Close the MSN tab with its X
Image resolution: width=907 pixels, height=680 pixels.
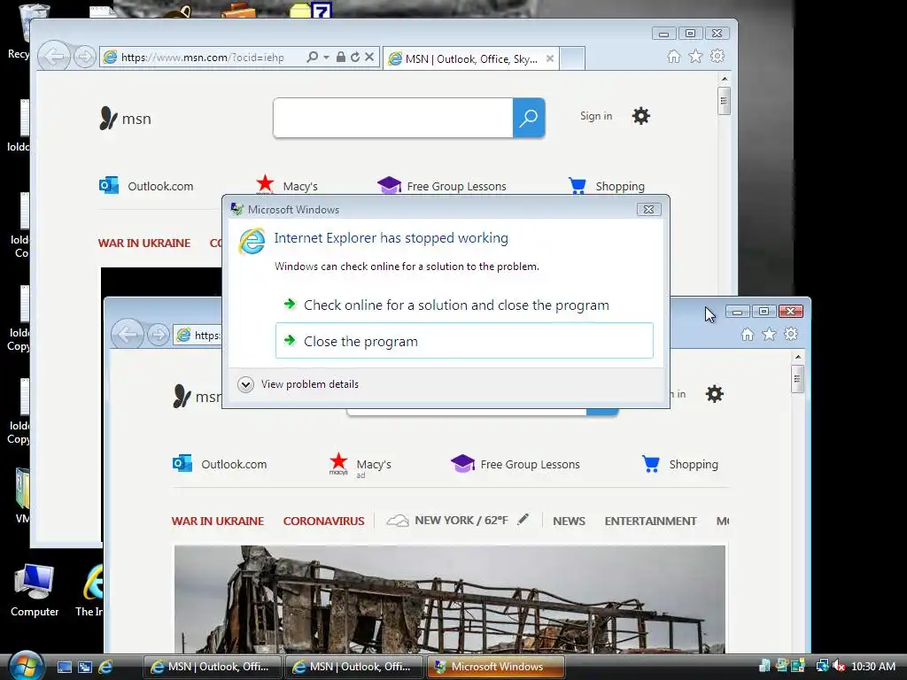pyautogui.click(x=550, y=58)
